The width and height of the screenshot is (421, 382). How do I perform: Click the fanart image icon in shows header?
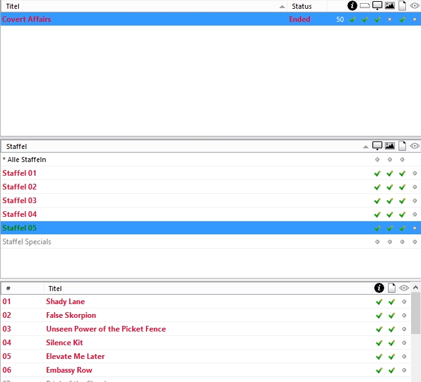[x=390, y=6]
